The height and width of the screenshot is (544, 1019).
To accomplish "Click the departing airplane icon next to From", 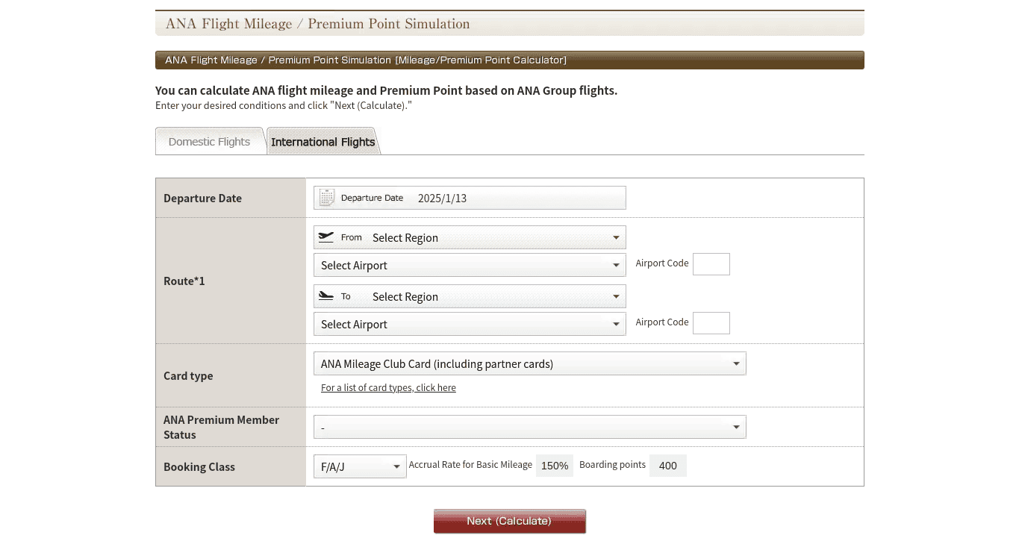I will [x=326, y=237].
